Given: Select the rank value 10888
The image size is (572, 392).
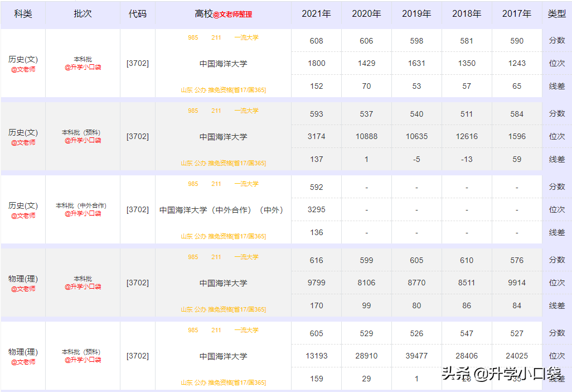Looking at the screenshot, I should pos(366,137).
